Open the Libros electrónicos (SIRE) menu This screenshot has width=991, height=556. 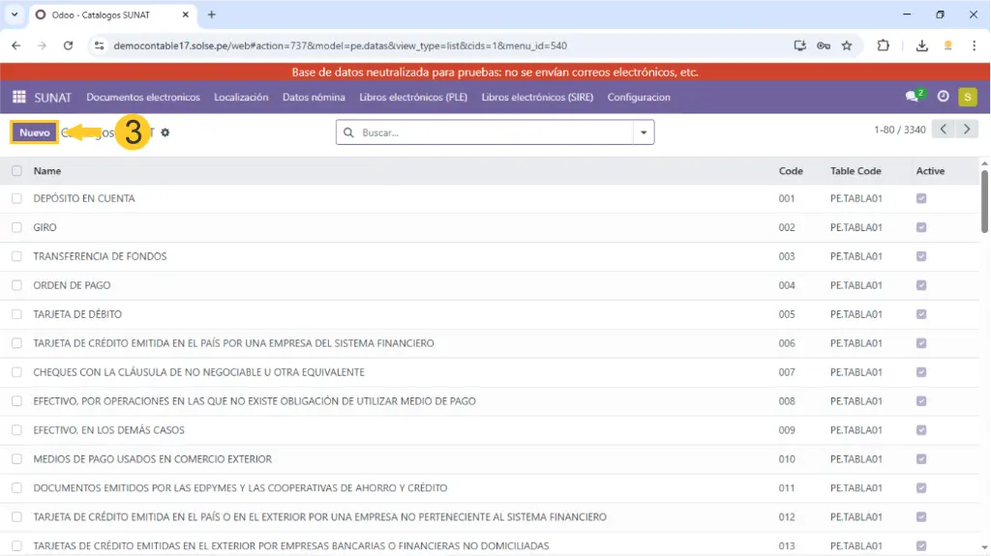coord(537,97)
